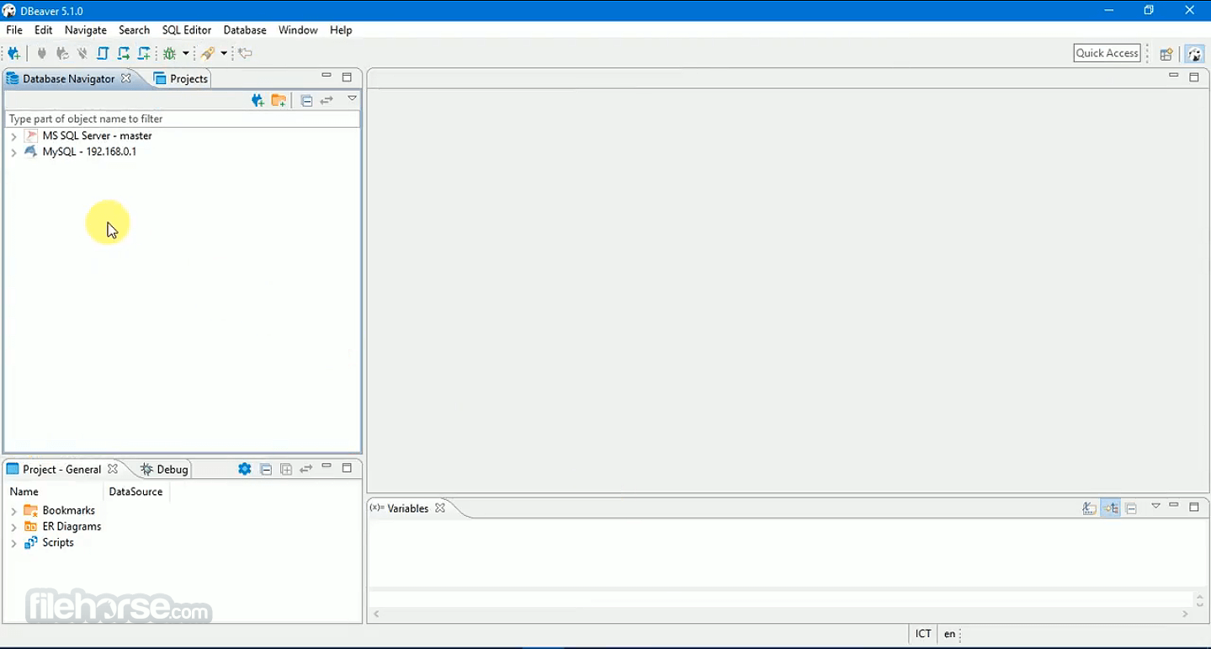
Task: Expand the MySQL - 192.168.0.1 node
Action: click(x=13, y=152)
